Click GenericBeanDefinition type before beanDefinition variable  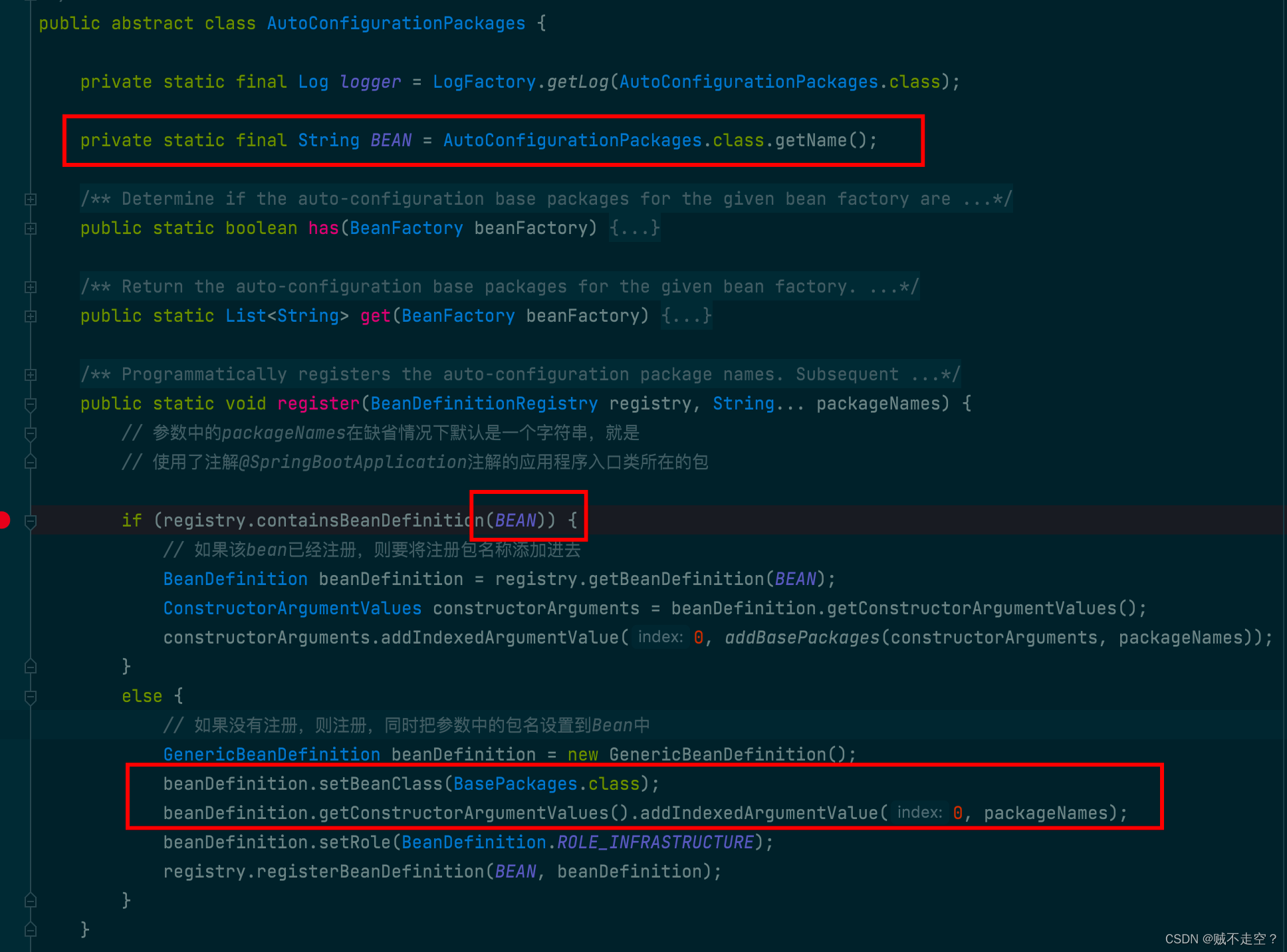(x=272, y=755)
